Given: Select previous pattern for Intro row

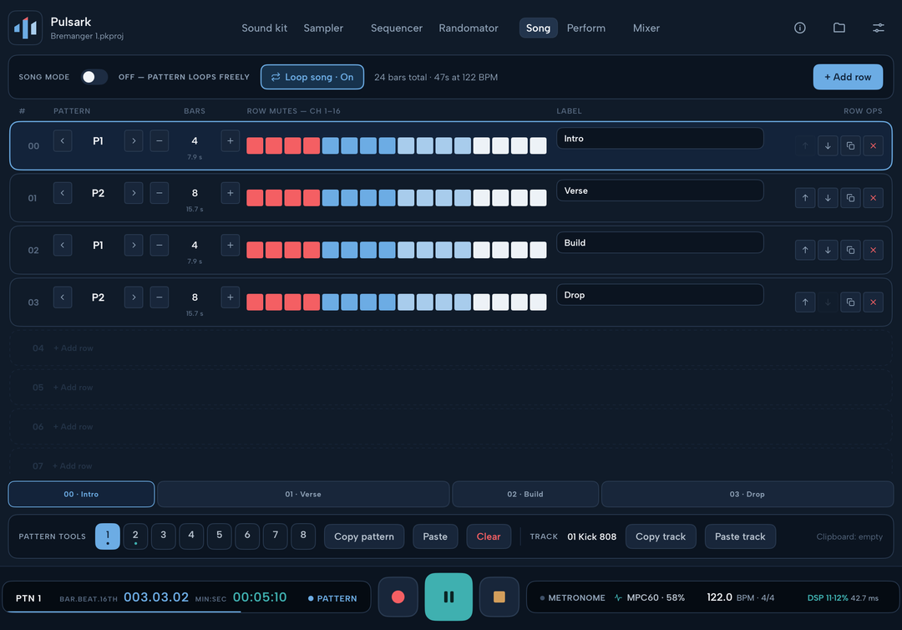Looking at the screenshot, I should click(x=63, y=141).
